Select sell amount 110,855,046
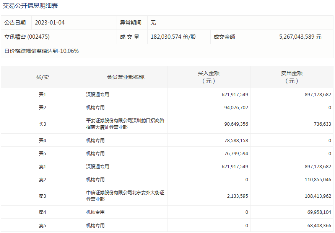Image resolution: width=335 pixels, height=233 pixels. coord(318,180)
